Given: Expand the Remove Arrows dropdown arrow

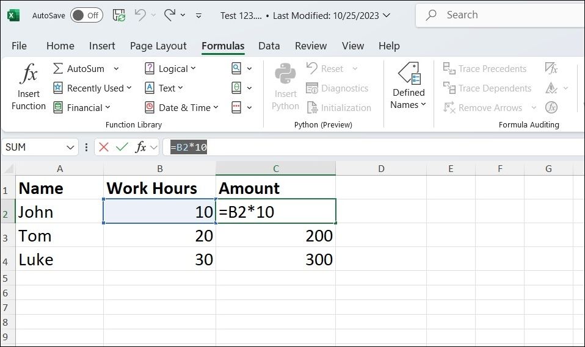Looking at the screenshot, I should 534,108.
